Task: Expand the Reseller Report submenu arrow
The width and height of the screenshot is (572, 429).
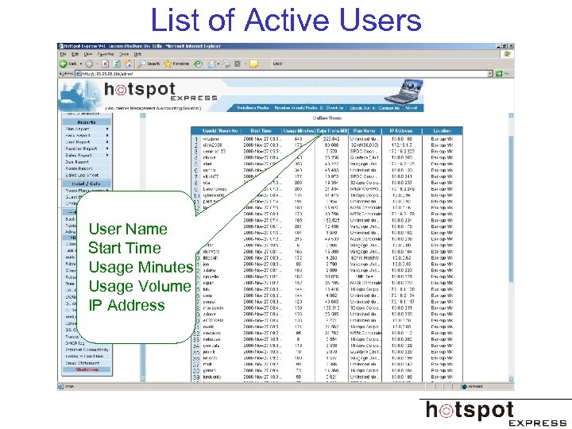Action: [107, 149]
